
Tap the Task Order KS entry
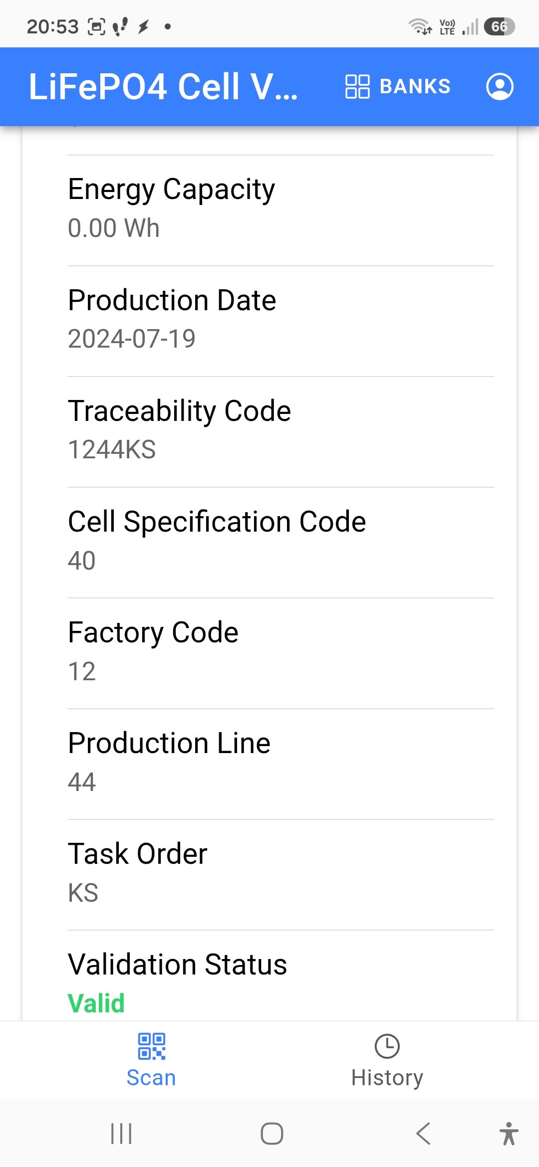(280, 875)
